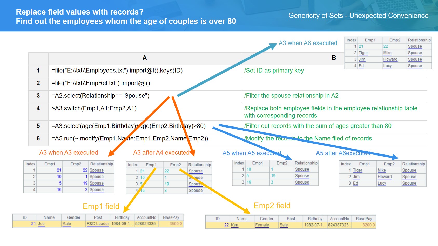Click the Sale post link in Emp2 record
Viewport: 438px width, 246px height.
tap(284, 225)
